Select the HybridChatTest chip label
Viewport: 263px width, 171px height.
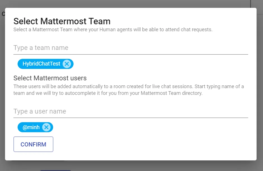click(x=41, y=64)
